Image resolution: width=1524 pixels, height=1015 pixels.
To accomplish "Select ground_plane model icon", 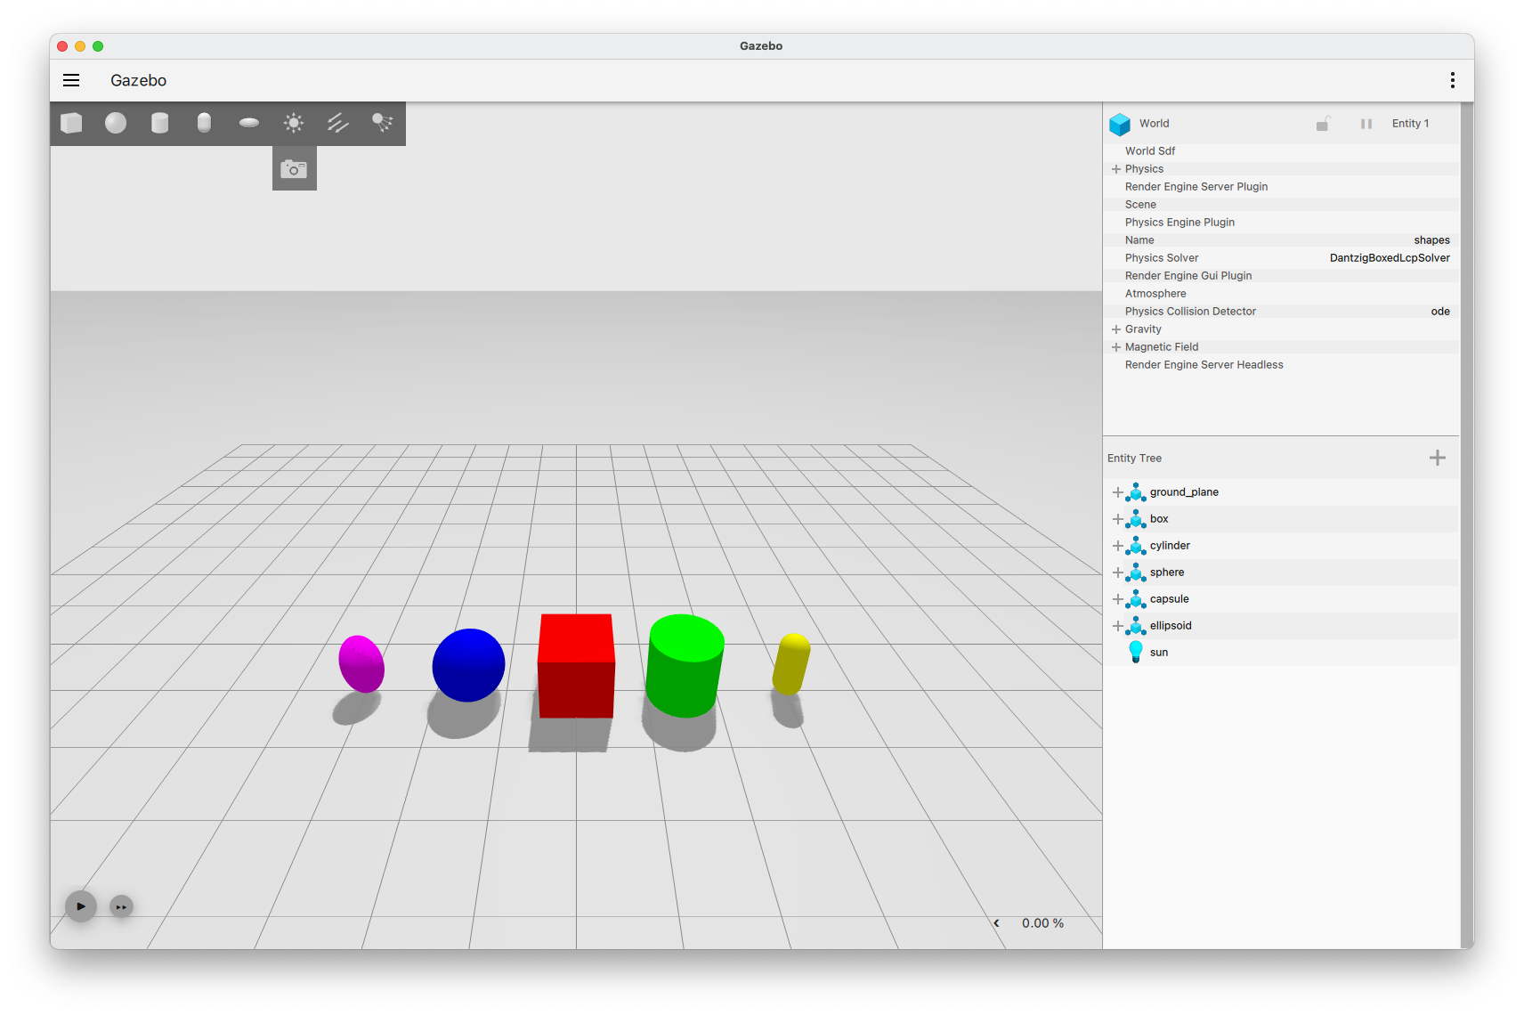I will pos(1136,492).
